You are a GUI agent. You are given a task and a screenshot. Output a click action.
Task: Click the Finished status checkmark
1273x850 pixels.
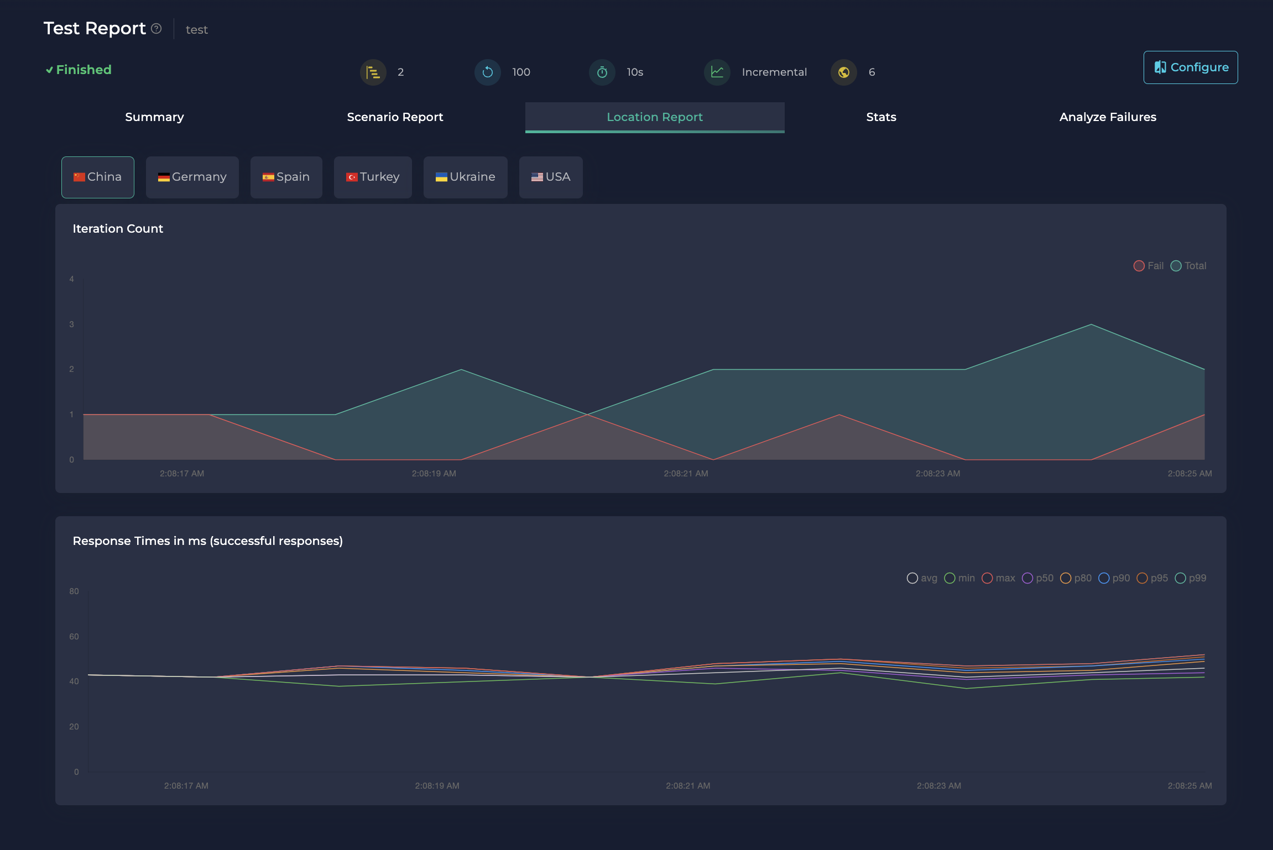coord(49,70)
